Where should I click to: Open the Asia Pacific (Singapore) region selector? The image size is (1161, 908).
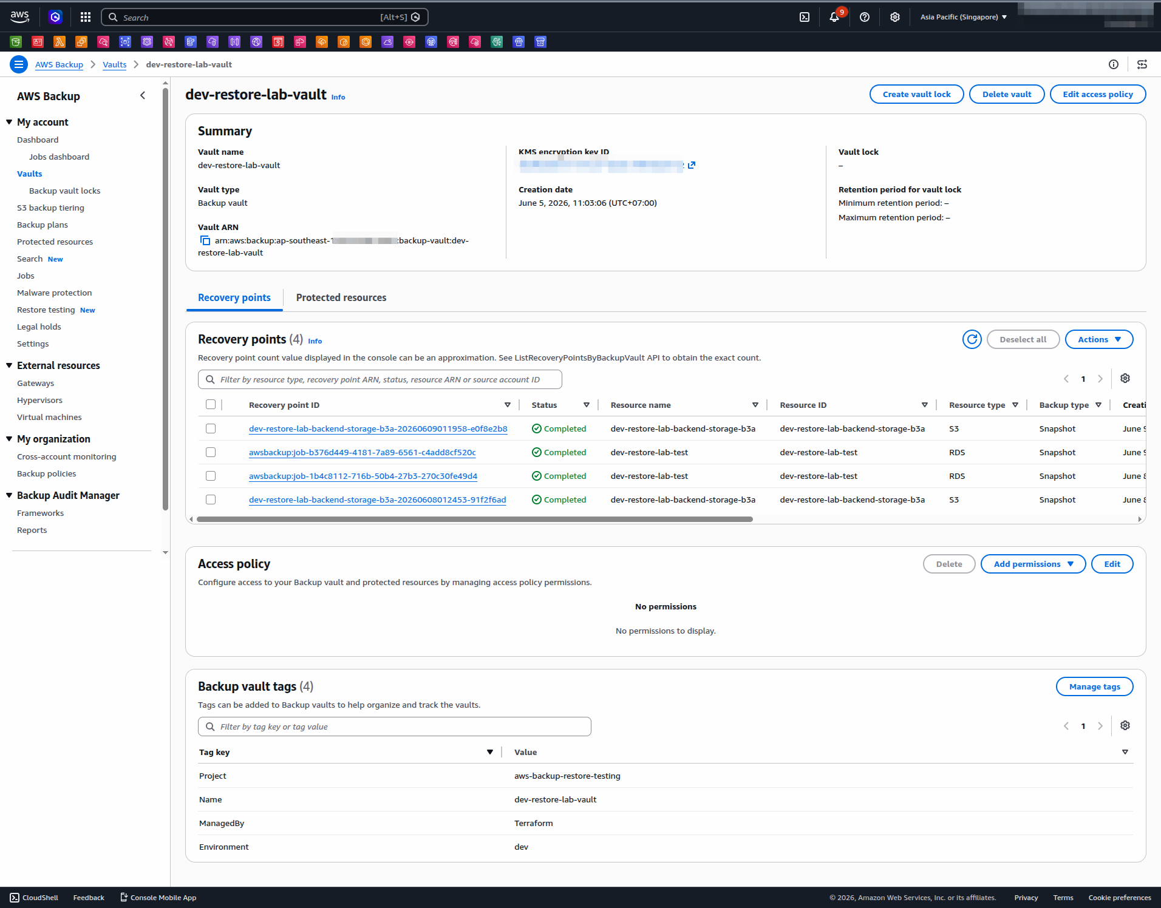[x=963, y=17]
